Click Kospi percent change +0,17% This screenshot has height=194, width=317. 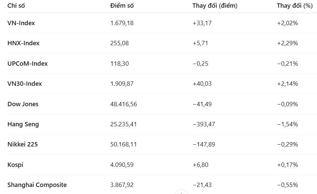click(287, 165)
